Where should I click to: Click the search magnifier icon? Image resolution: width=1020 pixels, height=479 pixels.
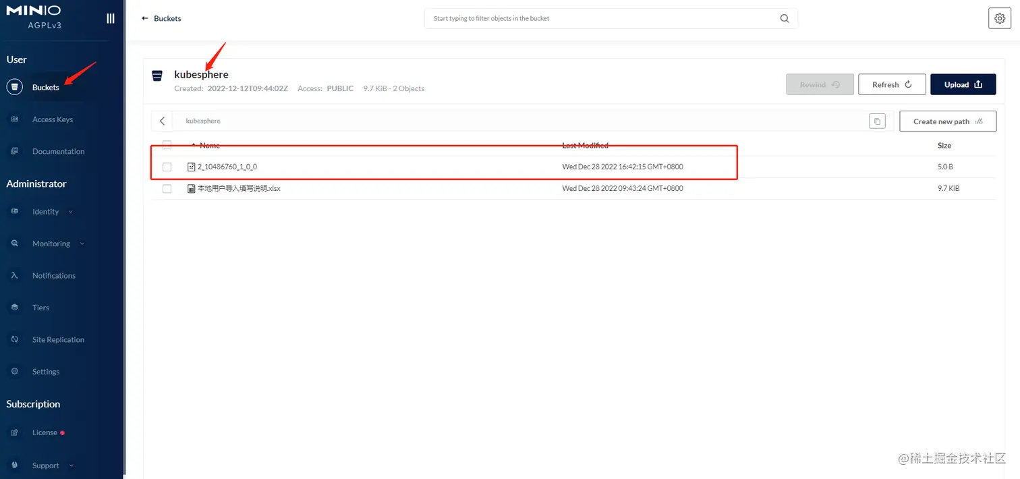tap(785, 19)
